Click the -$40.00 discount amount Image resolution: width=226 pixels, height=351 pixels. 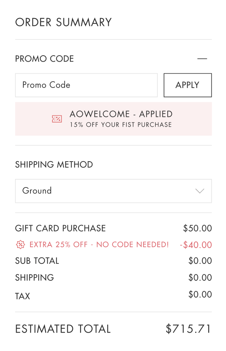[196, 245]
